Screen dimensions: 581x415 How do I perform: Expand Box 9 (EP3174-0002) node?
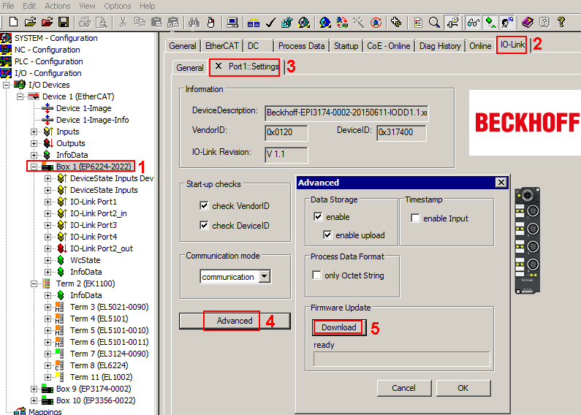34,389
